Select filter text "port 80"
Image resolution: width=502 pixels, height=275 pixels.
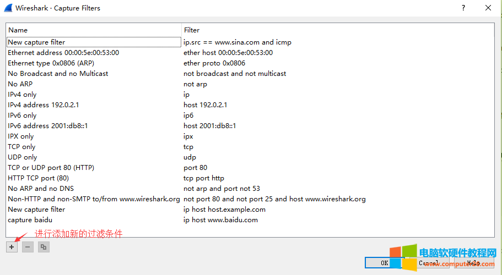coord(195,168)
